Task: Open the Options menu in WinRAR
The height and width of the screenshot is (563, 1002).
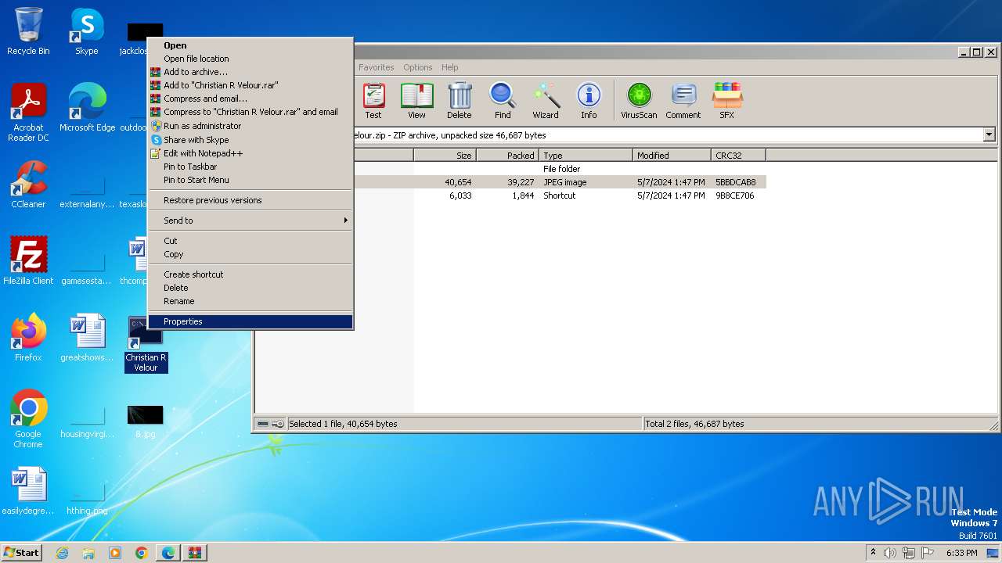Action: (x=417, y=67)
